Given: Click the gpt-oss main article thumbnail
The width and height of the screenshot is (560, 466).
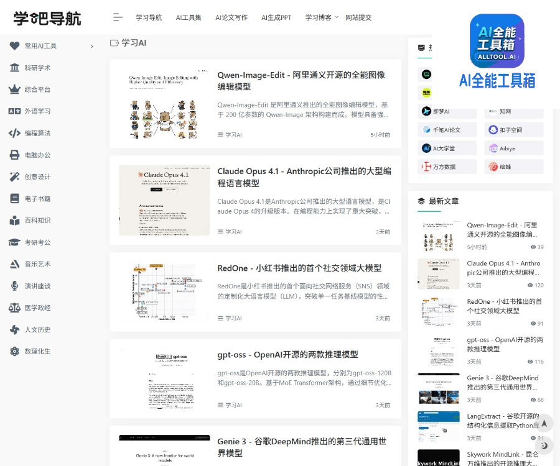Looking at the screenshot, I should point(164,378).
